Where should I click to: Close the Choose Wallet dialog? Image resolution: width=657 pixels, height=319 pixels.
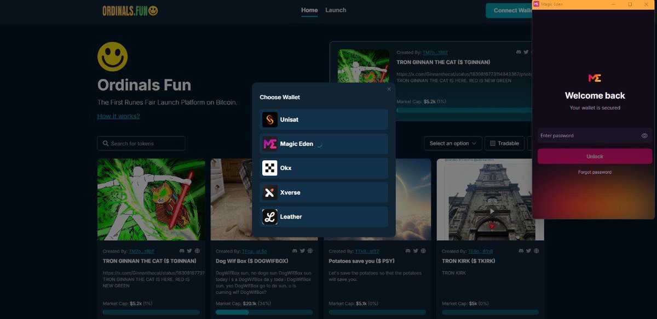(389, 89)
